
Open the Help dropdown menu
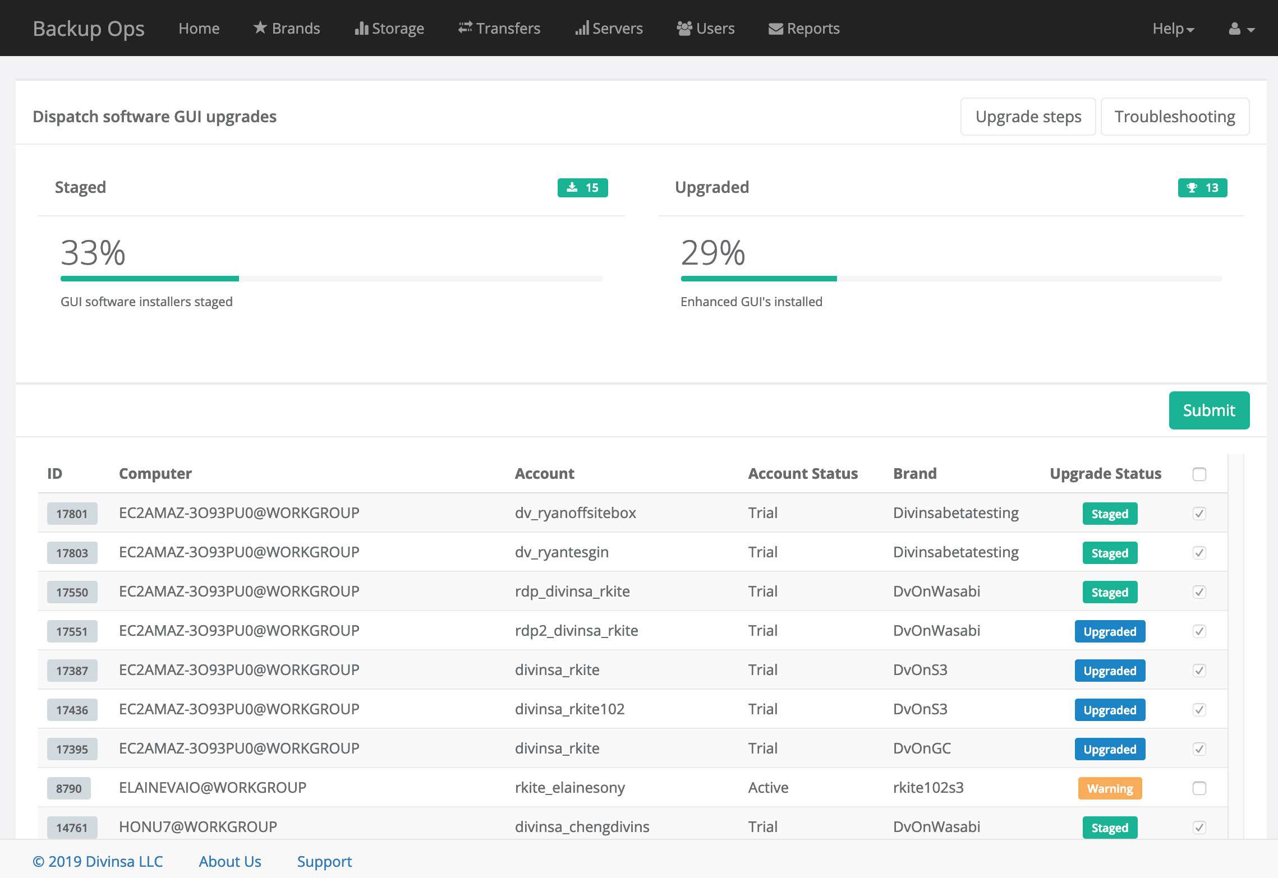click(x=1173, y=29)
